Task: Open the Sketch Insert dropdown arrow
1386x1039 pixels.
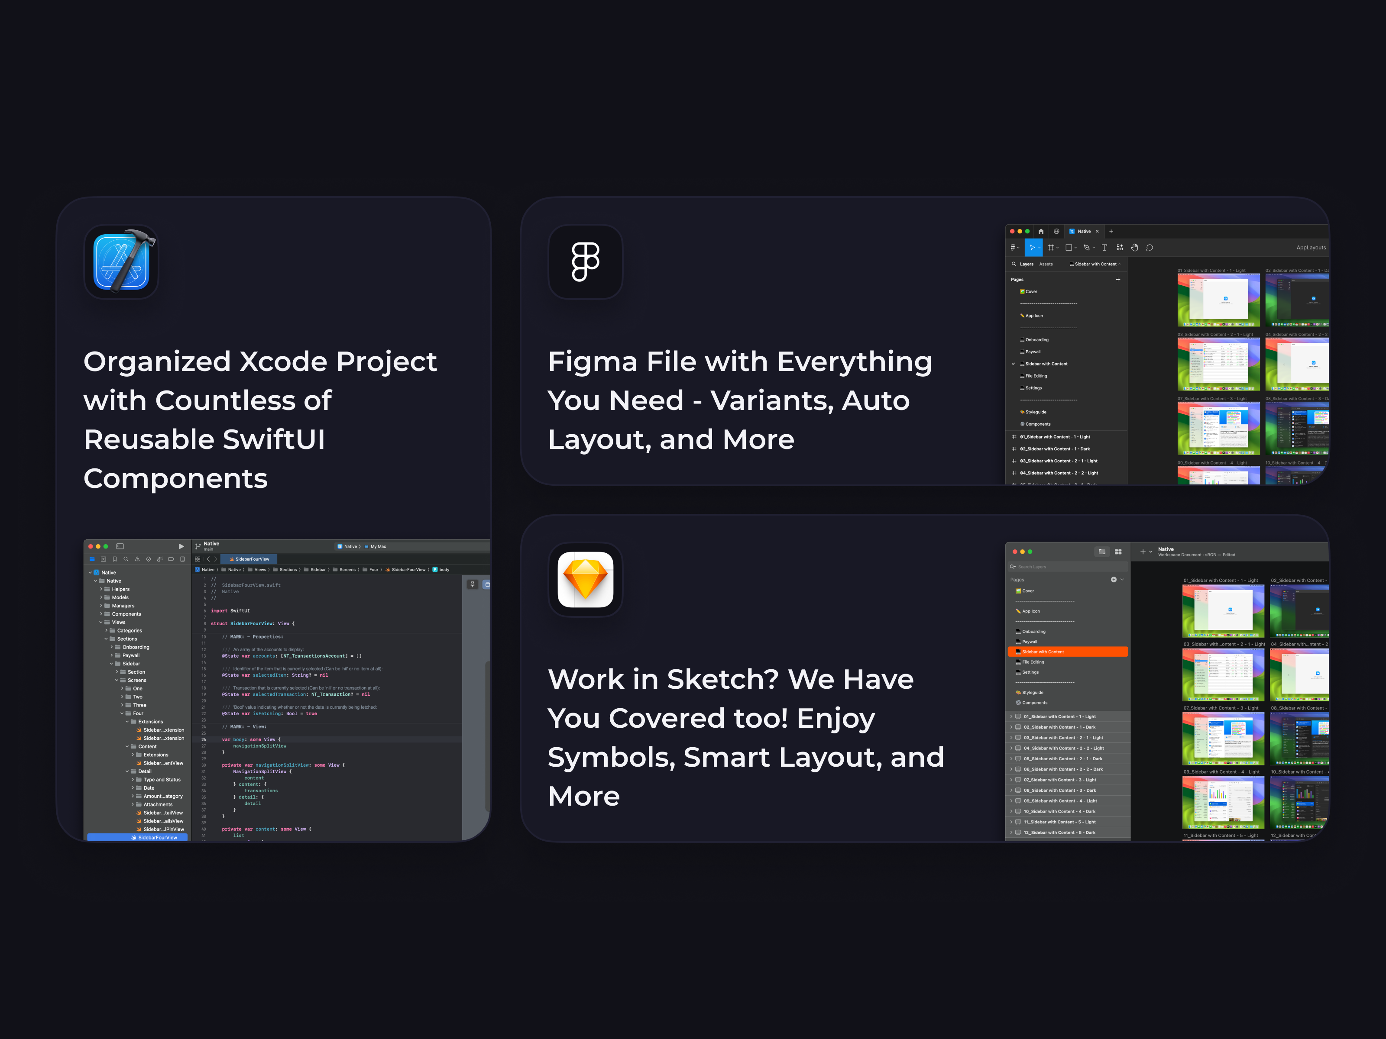Action: tap(1151, 552)
